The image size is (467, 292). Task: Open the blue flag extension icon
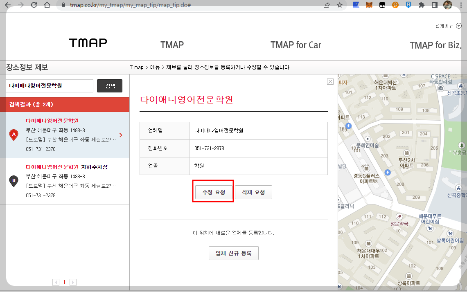coord(356,5)
